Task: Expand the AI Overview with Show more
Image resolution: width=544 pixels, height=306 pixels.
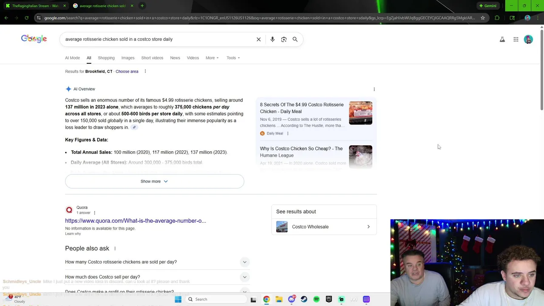Action: click(x=155, y=181)
